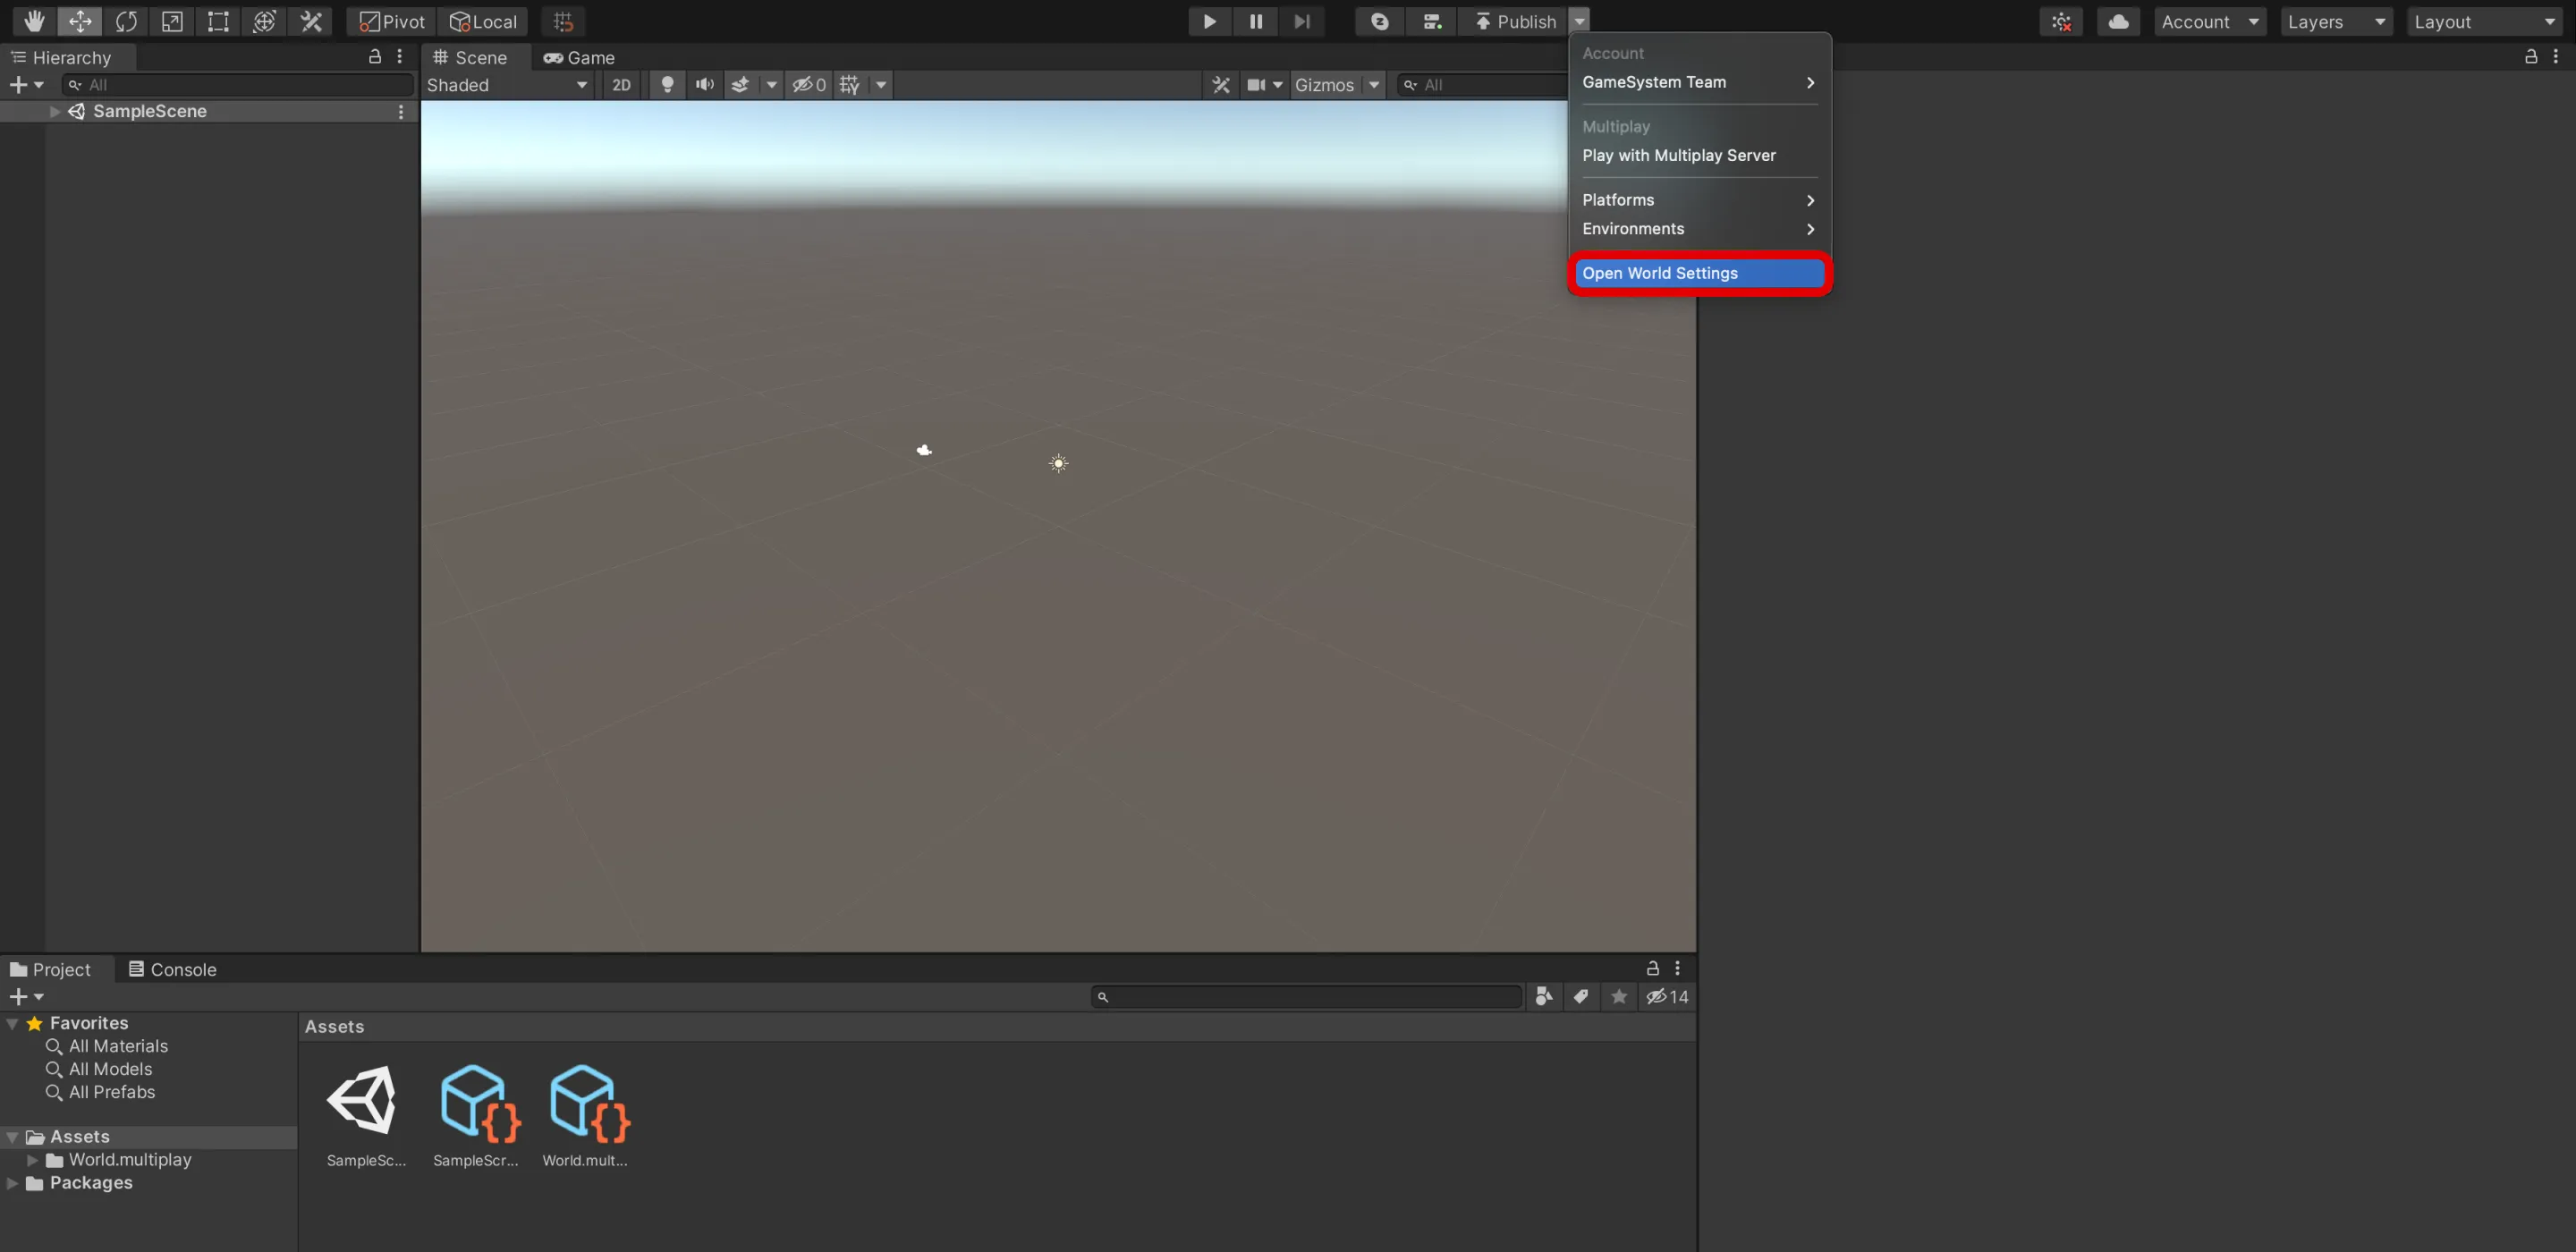
Task: Toggle scene effects (skybox, fog)
Action: click(x=741, y=85)
